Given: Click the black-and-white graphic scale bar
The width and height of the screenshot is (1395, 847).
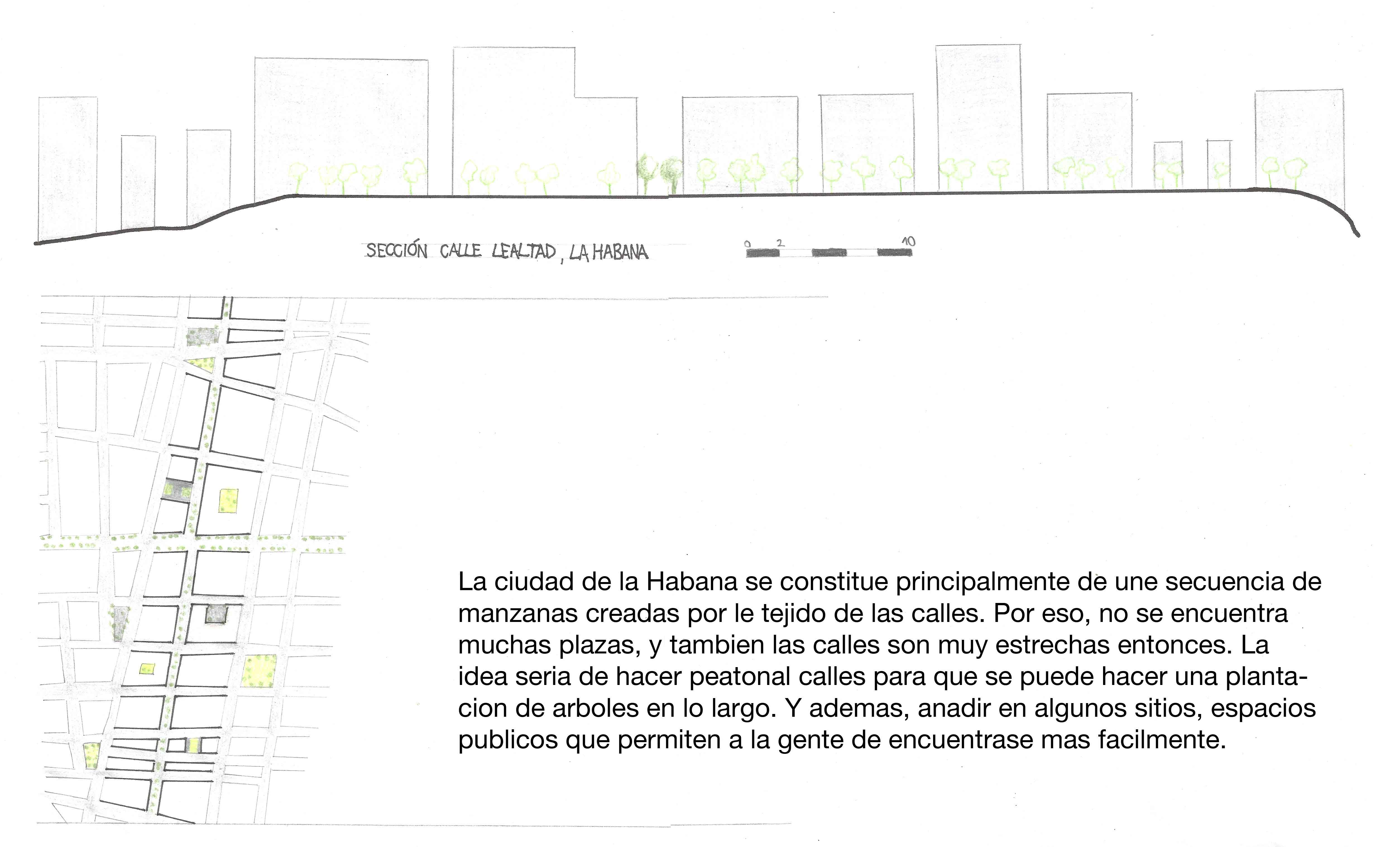Looking at the screenshot, I should [x=829, y=252].
